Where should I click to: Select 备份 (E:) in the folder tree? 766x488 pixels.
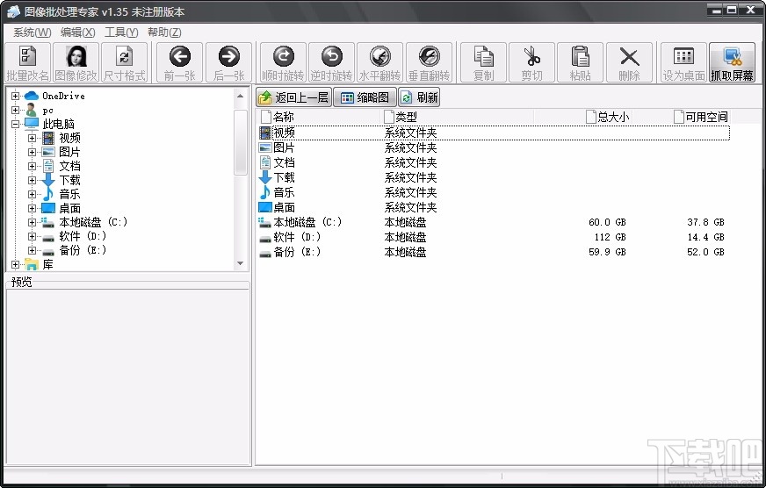(x=82, y=250)
